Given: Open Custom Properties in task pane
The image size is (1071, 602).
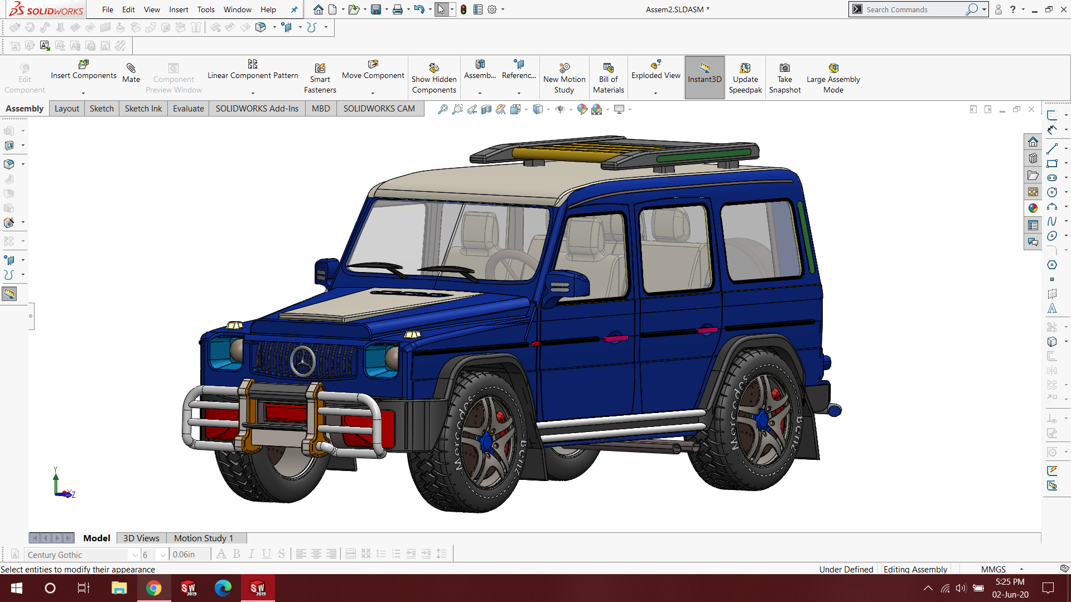Looking at the screenshot, I should click(x=1033, y=225).
